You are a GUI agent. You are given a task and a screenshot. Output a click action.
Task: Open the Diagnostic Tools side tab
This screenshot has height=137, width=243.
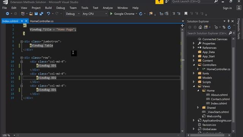(x=239, y=29)
